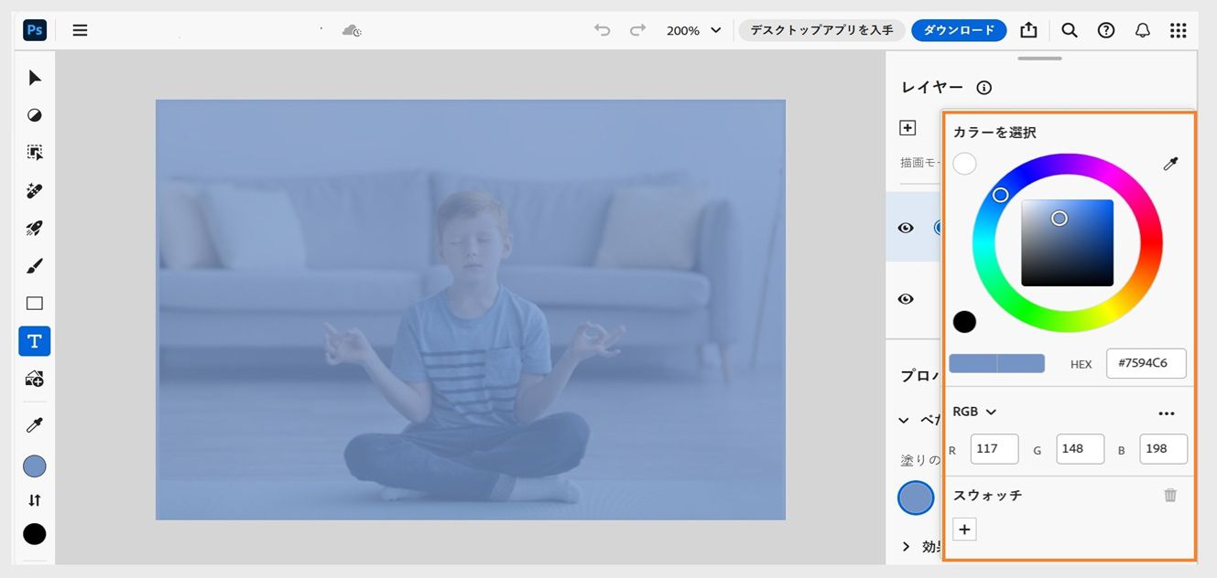
Task: Select the toolbar Eyedropper tool
Action: (x=35, y=425)
